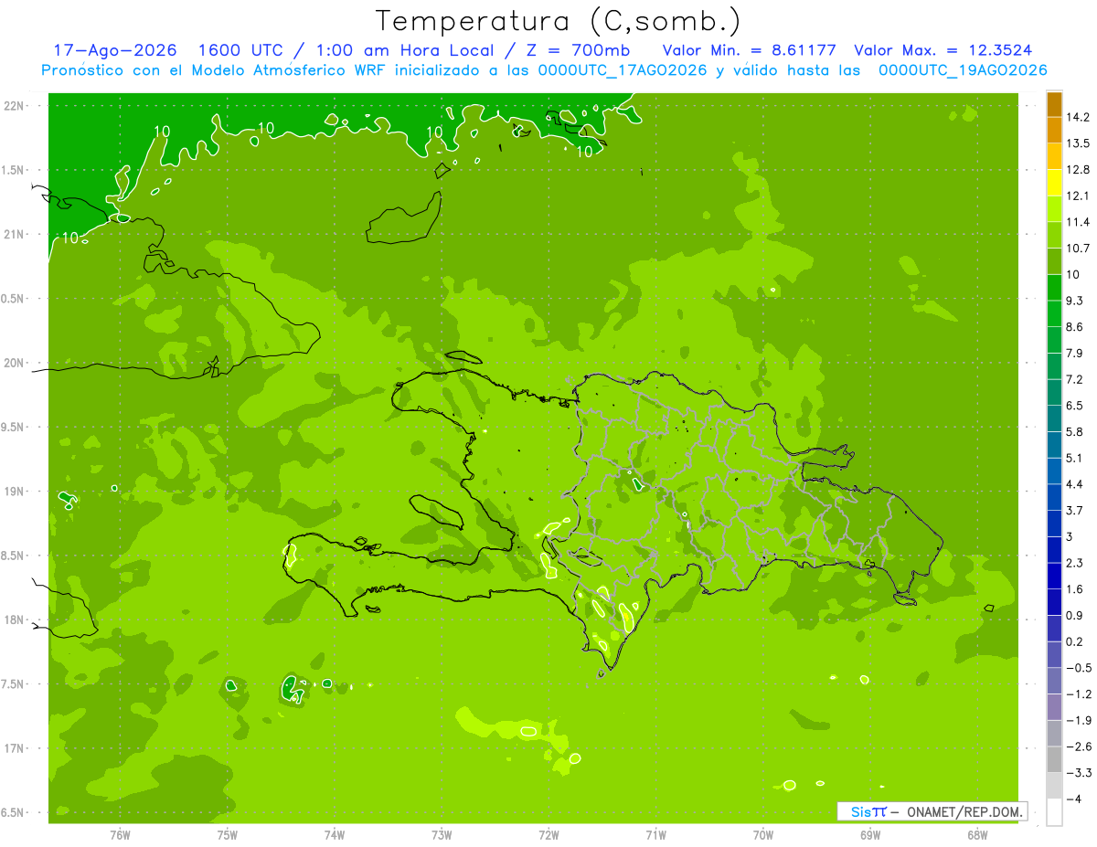Click the colorbar value -4
Viewport: 1097px width, 847px height.
(x=1074, y=799)
